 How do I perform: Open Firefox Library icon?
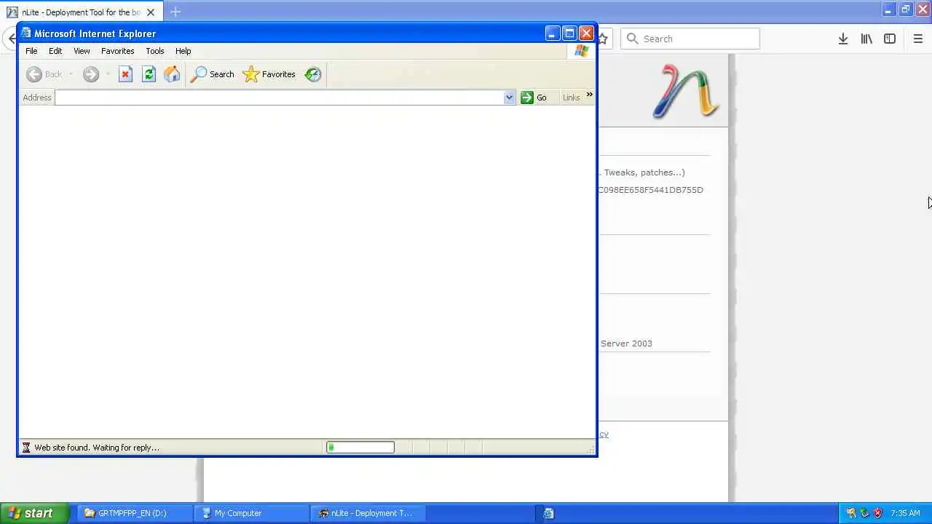[x=866, y=39]
